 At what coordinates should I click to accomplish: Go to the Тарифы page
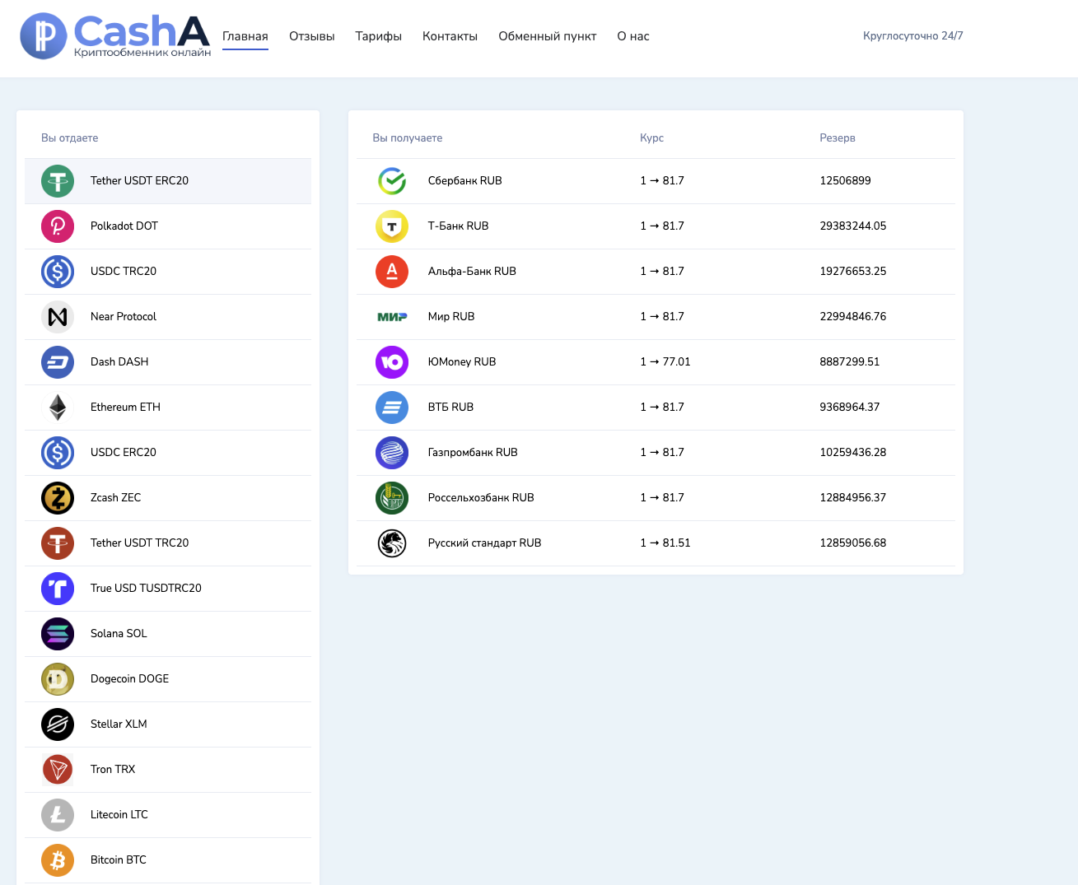point(378,36)
